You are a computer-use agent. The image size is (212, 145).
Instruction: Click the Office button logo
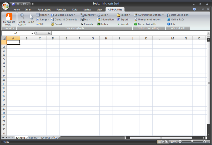(5, 5)
